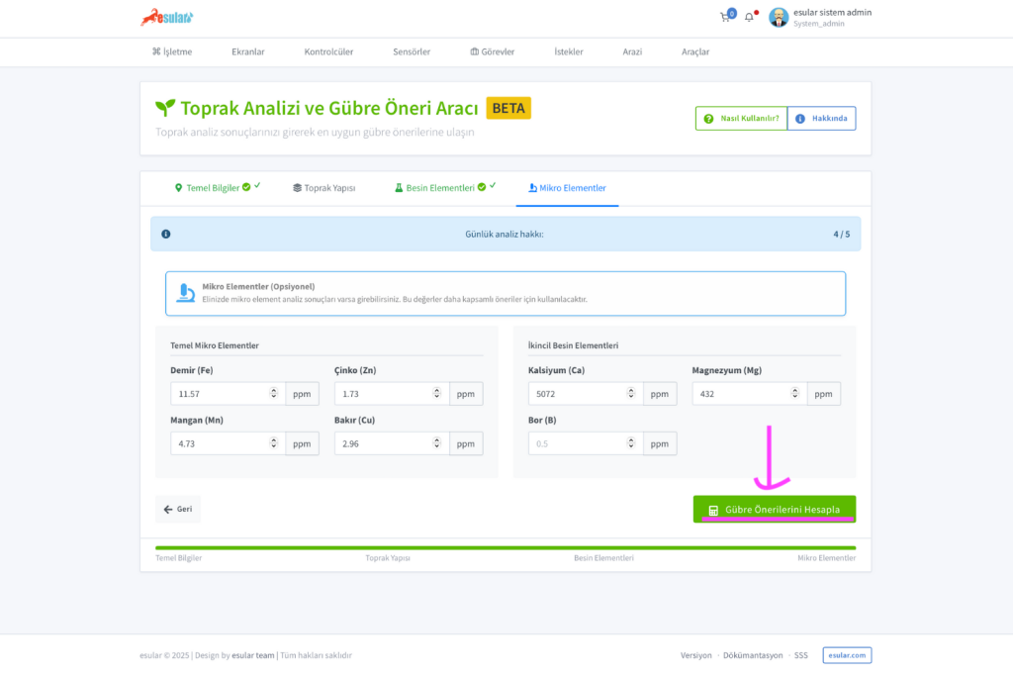Adjust the Demir (Fe) value stepper
The width and height of the screenshot is (1013, 676).
[x=274, y=394]
